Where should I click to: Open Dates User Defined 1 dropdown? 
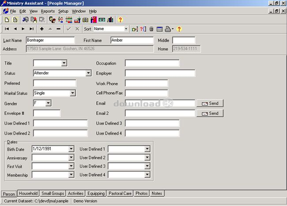click(147, 149)
